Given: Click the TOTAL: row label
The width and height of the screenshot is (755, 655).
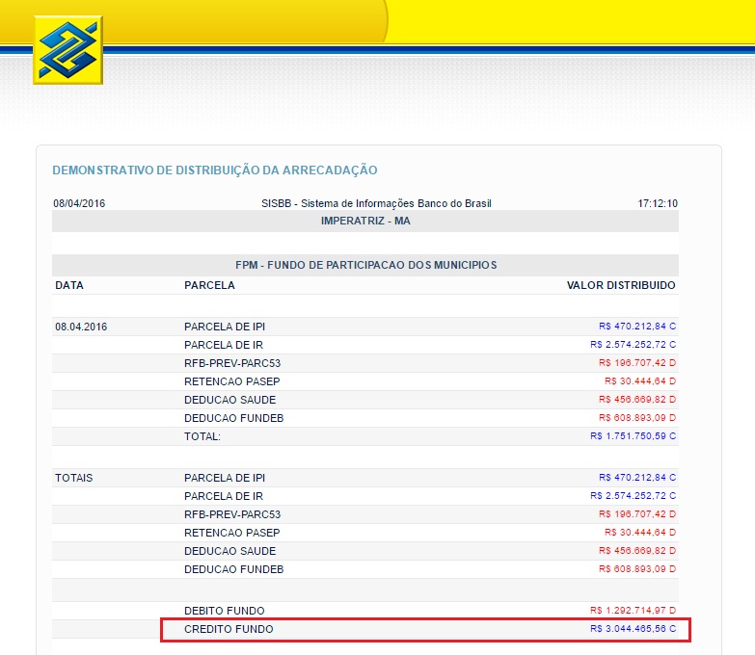Looking at the screenshot, I should point(202,436).
